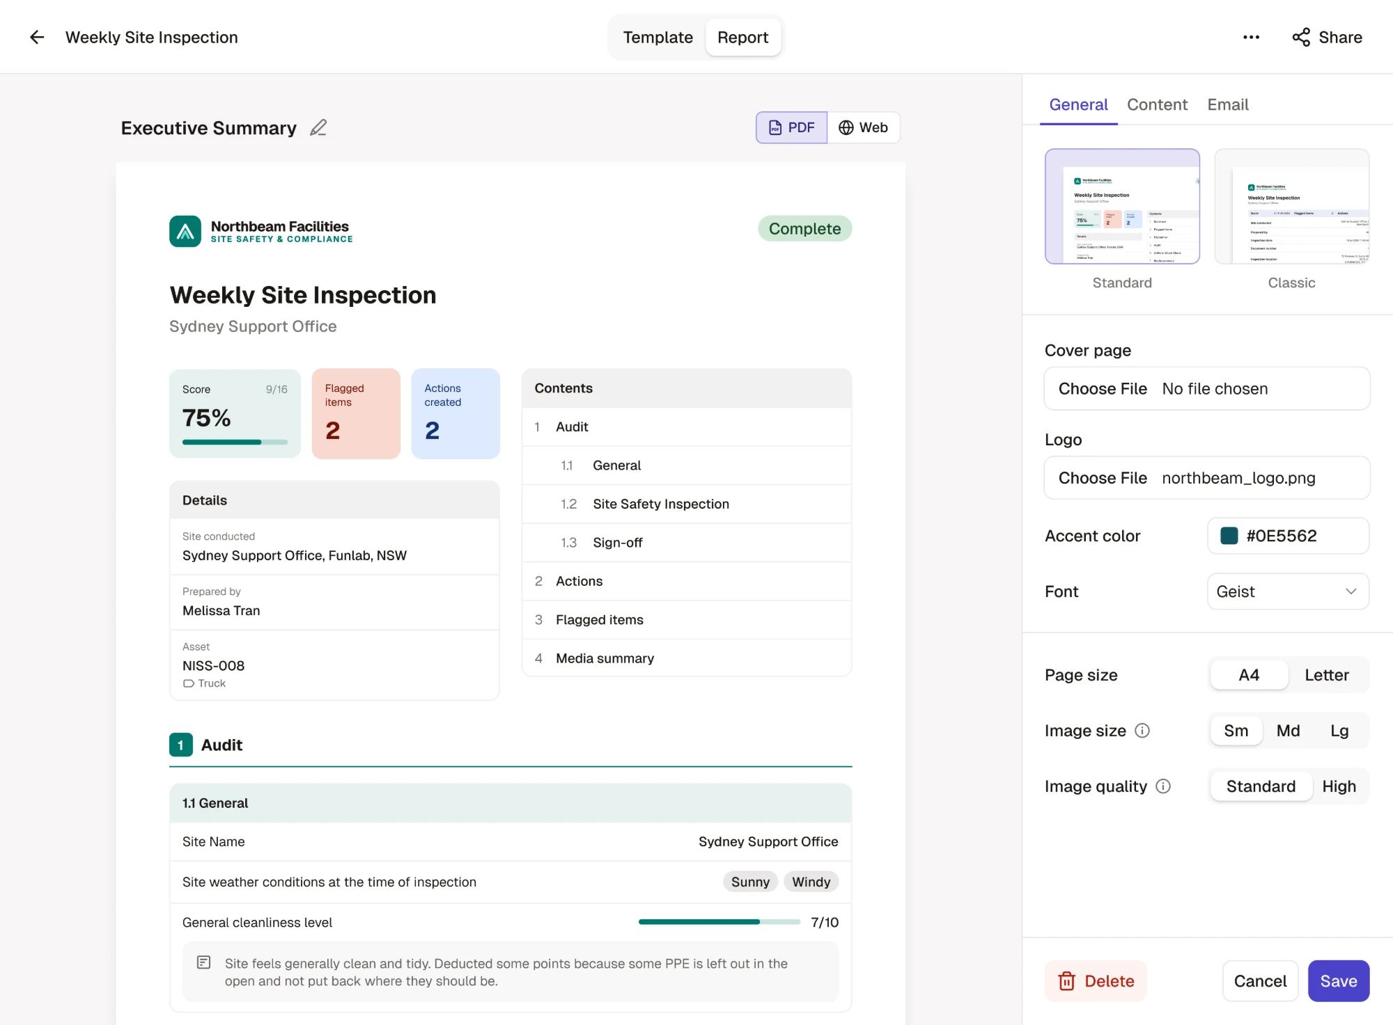Open the Content settings tab

[x=1157, y=104]
